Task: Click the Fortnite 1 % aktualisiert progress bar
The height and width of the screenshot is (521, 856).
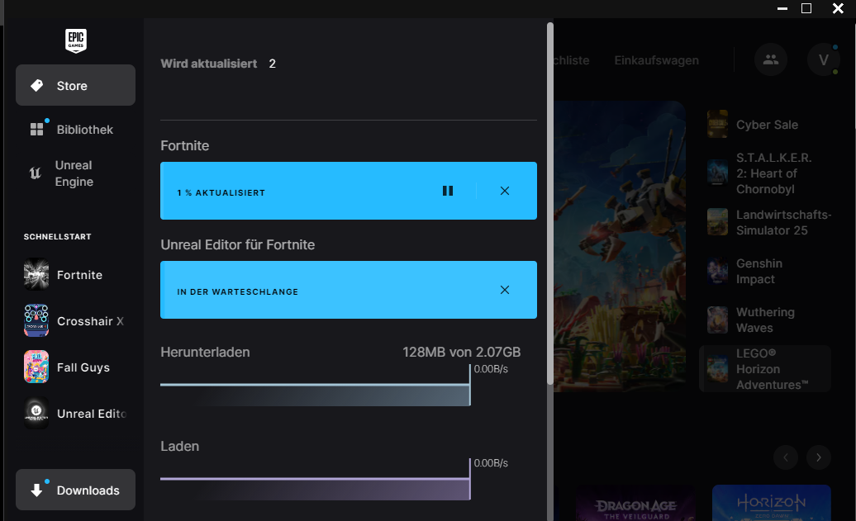Action: pyautogui.click(x=349, y=191)
